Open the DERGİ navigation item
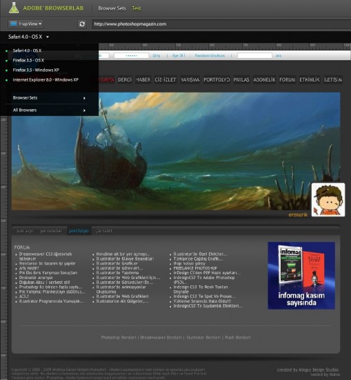Screen dimensions: 351x380 pyautogui.click(x=125, y=79)
